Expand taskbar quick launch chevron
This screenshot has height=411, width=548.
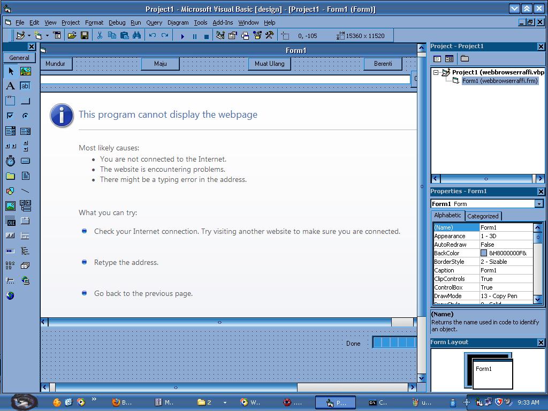pyautogui.click(x=94, y=399)
